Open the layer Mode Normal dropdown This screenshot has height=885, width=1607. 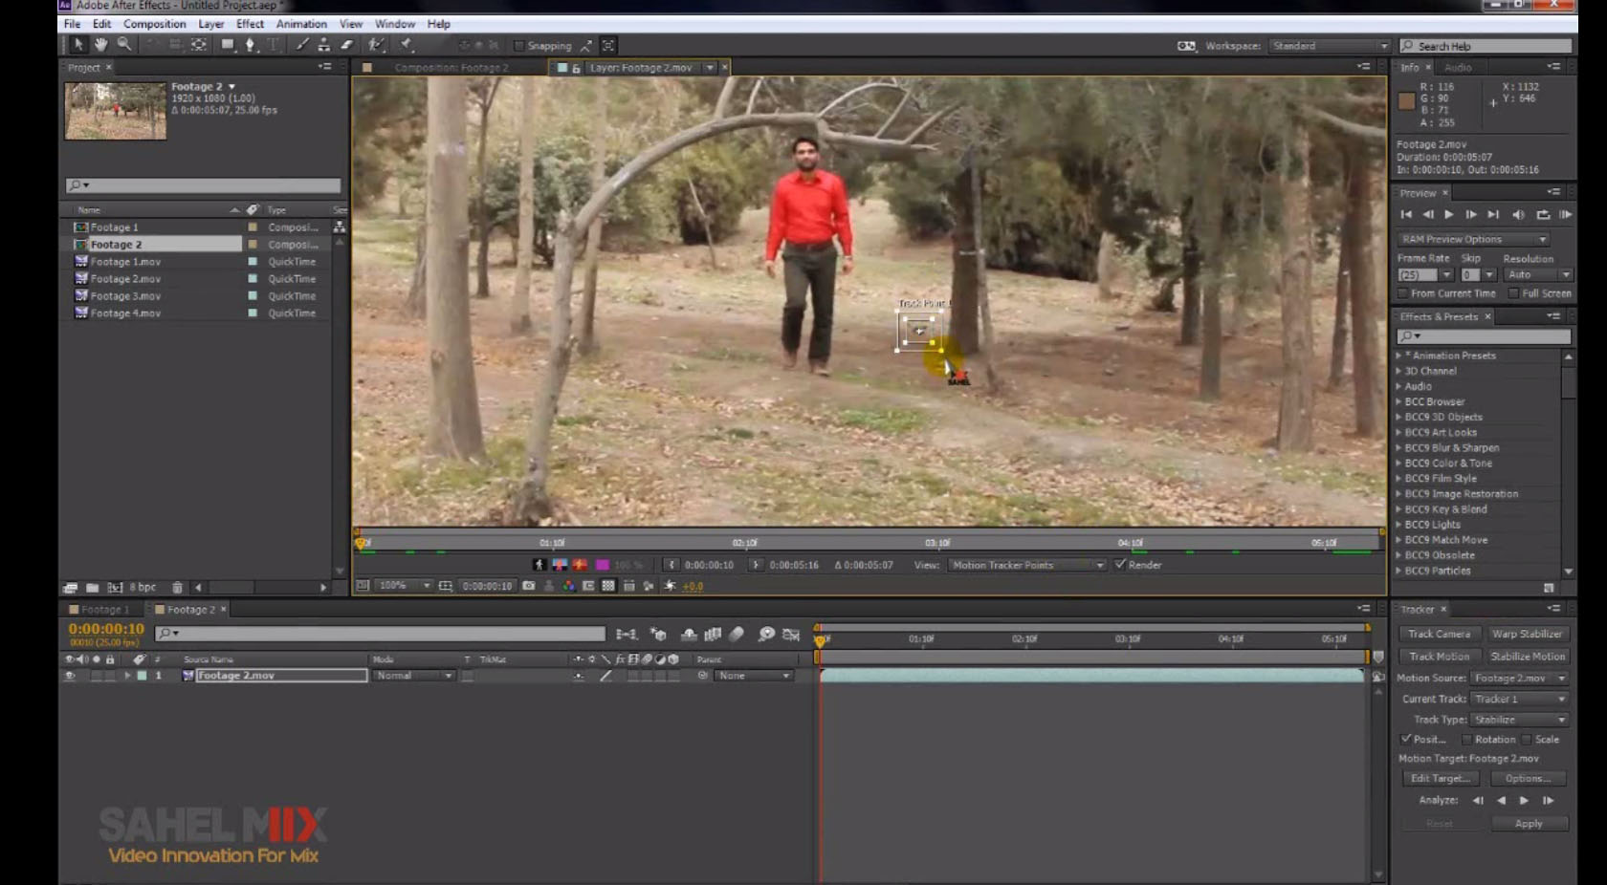(413, 676)
